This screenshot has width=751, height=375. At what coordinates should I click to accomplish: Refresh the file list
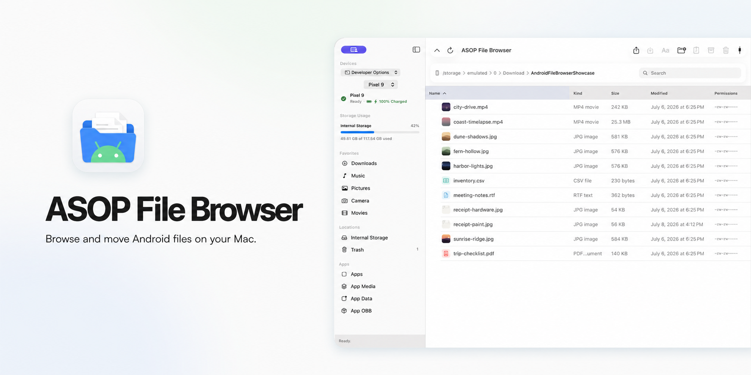pyautogui.click(x=450, y=50)
